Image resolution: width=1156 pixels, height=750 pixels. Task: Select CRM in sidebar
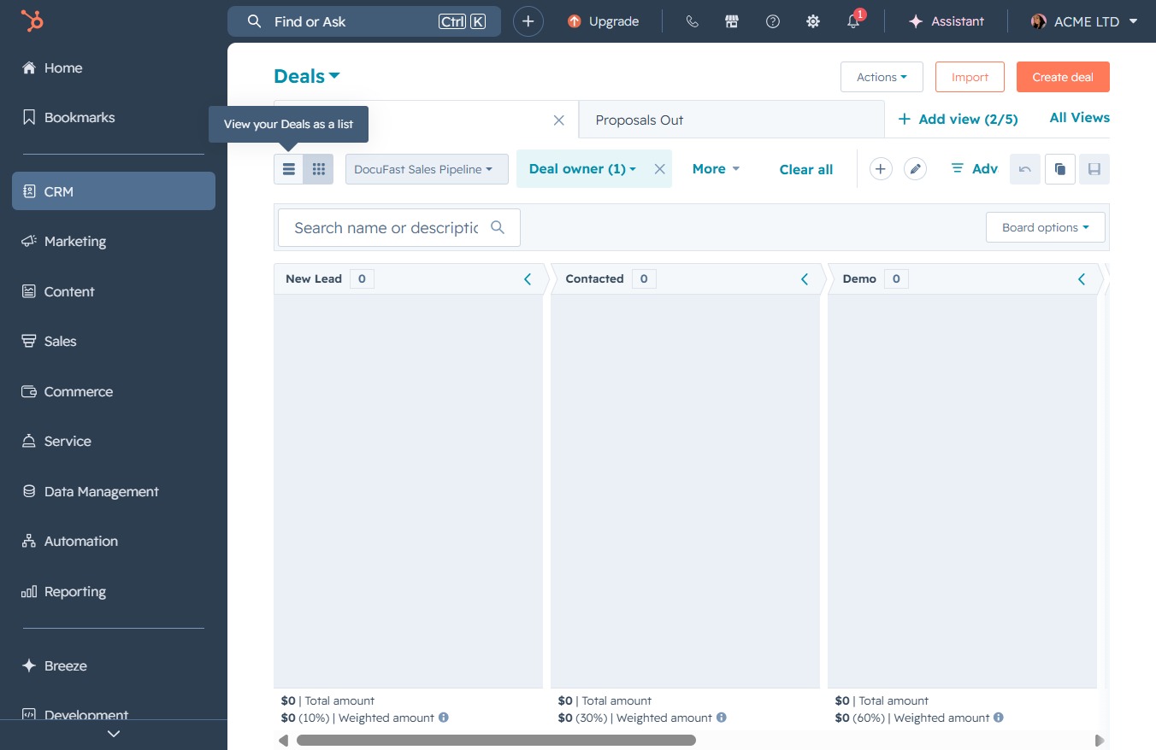(114, 191)
